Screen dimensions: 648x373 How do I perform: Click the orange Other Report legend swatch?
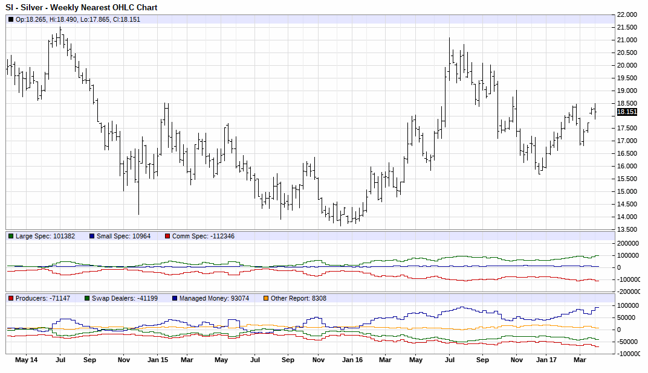[x=266, y=298]
